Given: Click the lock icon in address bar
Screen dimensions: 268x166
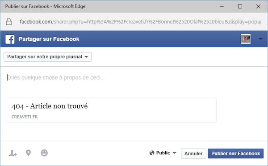Looking at the screenshot, I should tap(9, 22).
